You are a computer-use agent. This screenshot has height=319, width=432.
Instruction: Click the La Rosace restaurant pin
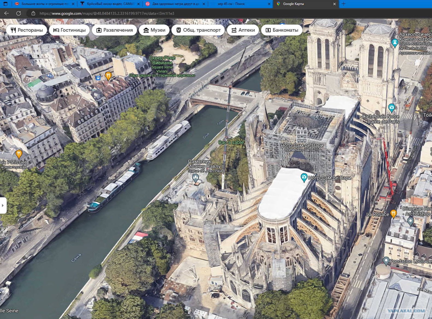393,214
